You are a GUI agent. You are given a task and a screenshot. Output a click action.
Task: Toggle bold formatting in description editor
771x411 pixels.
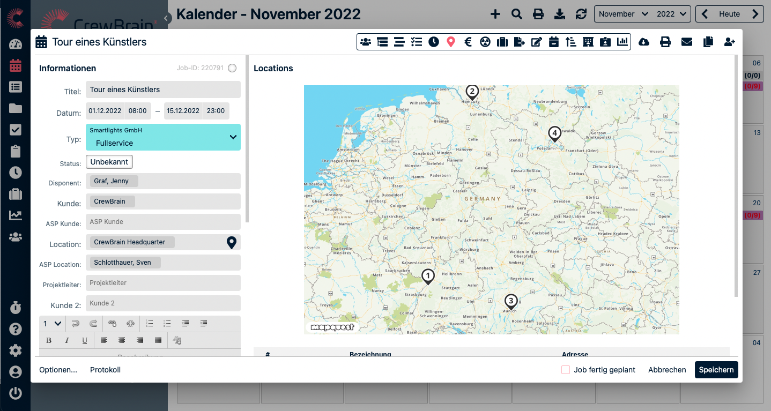(x=49, y=340)
